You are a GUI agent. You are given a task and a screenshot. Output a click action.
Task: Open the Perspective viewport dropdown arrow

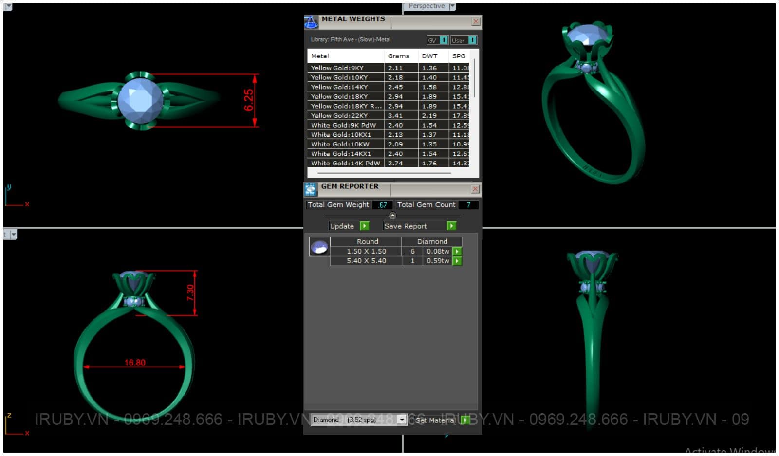tap(452, 6)
